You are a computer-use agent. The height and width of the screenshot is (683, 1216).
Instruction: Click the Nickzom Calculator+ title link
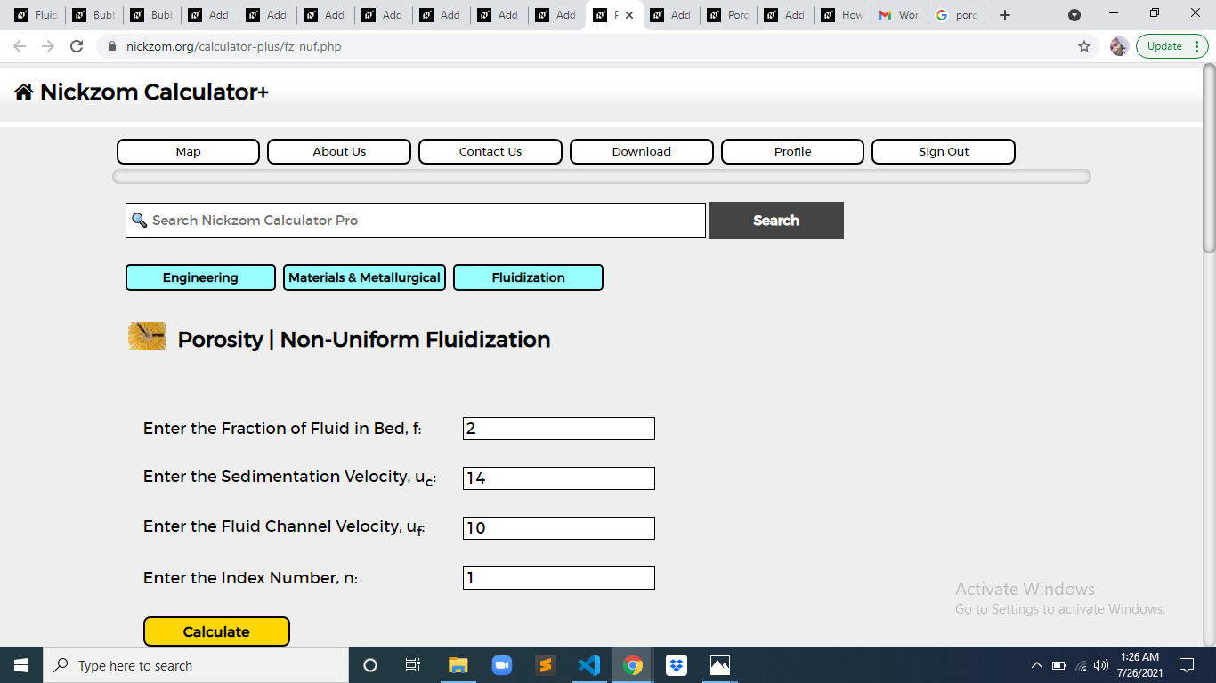[x=154, y=92]
